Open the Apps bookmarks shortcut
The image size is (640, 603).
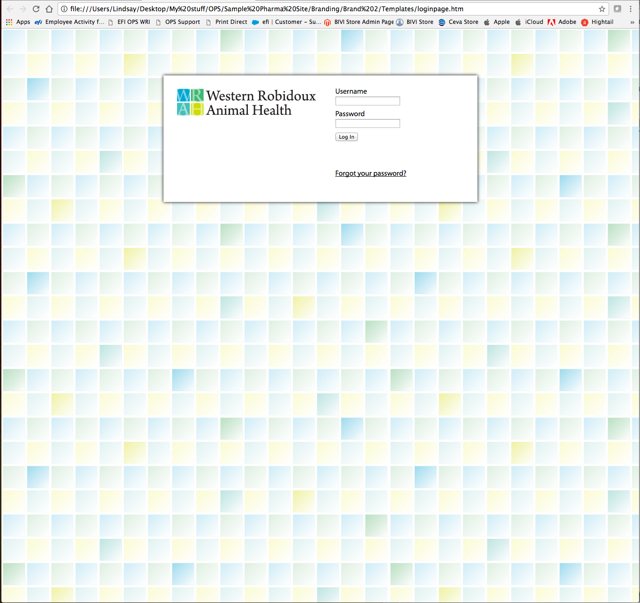coord(18,22)
